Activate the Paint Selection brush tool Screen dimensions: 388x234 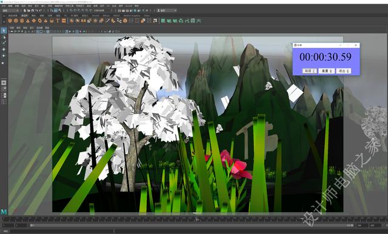point(4,43)
